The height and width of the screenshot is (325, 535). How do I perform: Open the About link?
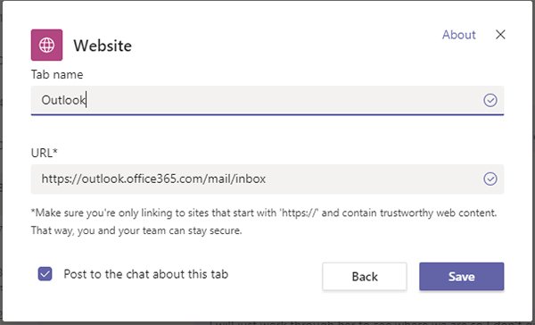click(458, 35)
